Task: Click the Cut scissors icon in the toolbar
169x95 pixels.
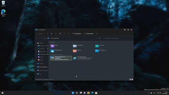Action: (x=48, y=34)
